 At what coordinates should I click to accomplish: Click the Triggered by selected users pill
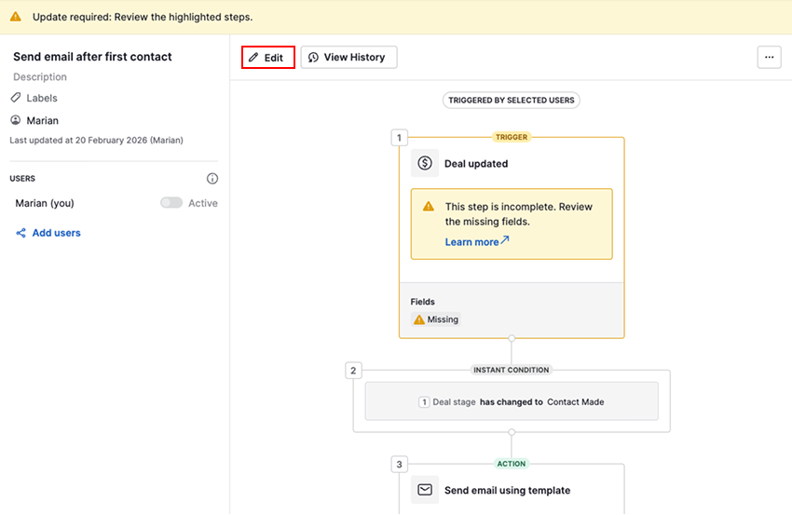(511, 100)
